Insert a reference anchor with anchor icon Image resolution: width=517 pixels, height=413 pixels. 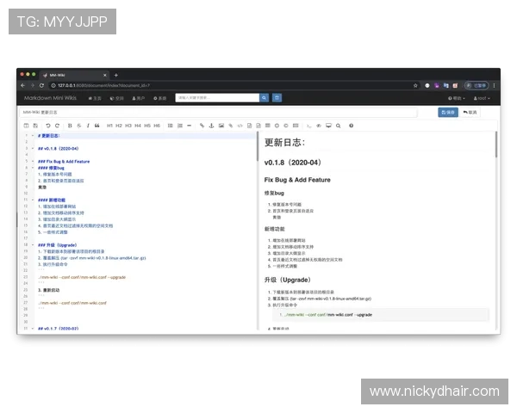point(212,126)
